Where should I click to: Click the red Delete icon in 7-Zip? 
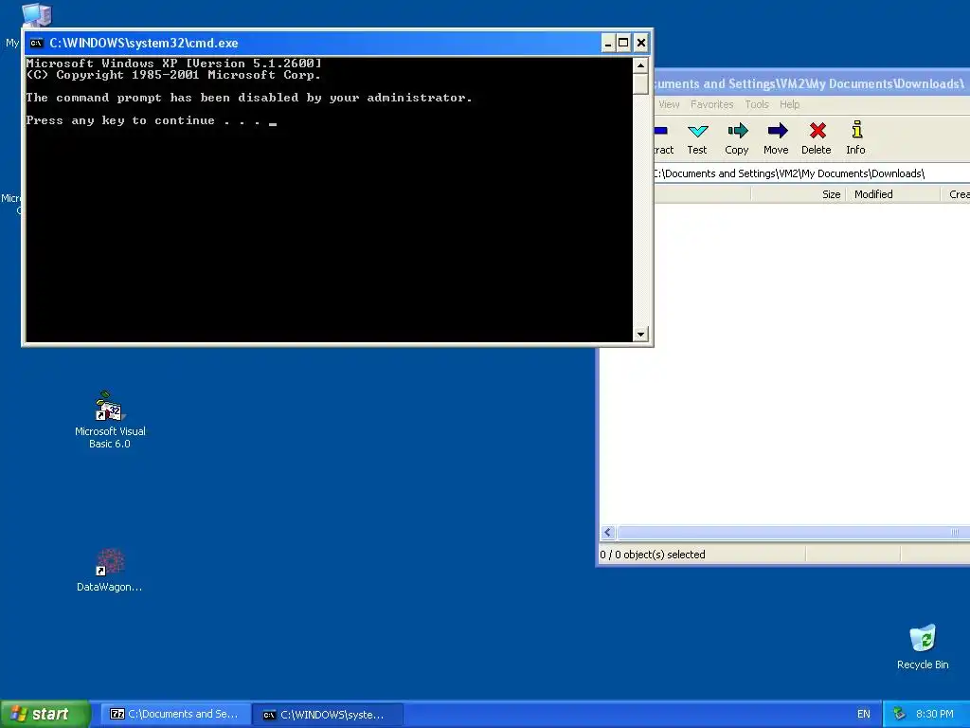pyautogui.click(x=817, y=138)
